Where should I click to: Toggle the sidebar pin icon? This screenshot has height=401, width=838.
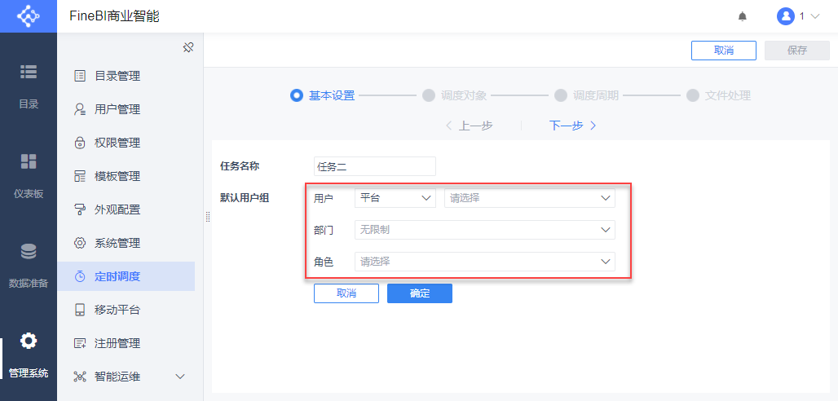187,47
